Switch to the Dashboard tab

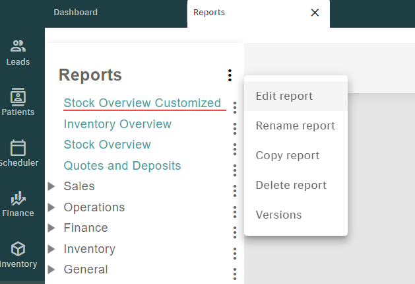click(75, 13)
